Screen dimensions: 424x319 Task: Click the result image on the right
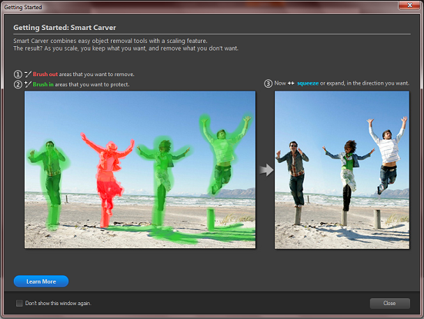(342, 170)
